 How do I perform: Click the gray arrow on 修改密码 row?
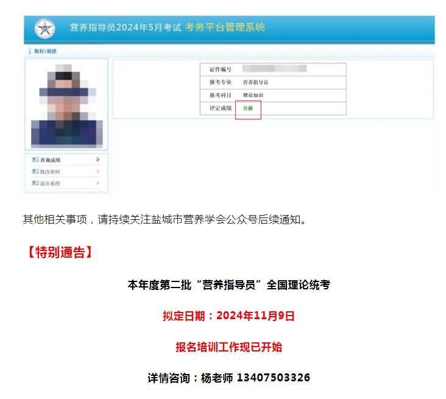pyautogui.click(x=98, y=171)
